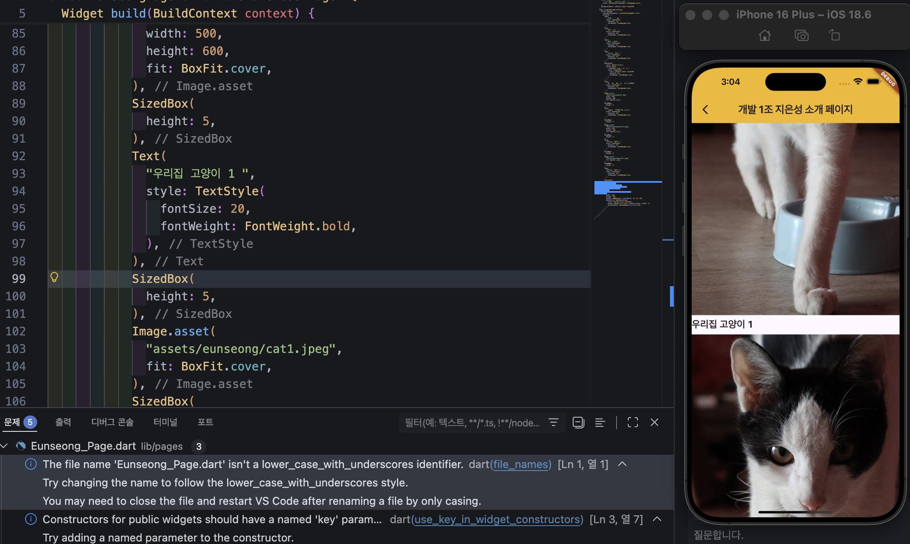Open the problems filter options icon
Screen dimensions: 910x544
pos(554,423)
